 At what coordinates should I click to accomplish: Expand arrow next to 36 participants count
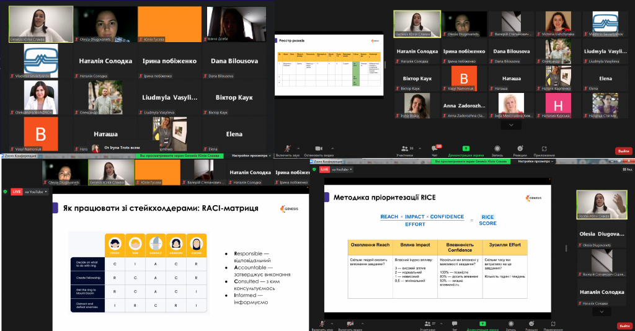point(419,148)
